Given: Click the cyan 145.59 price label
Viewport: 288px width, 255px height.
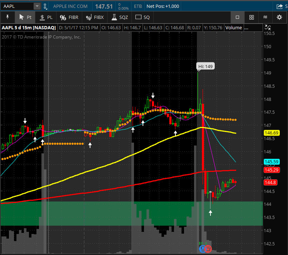Looking at the screenshot, I should pyautogui.click(x=272, y=162).
